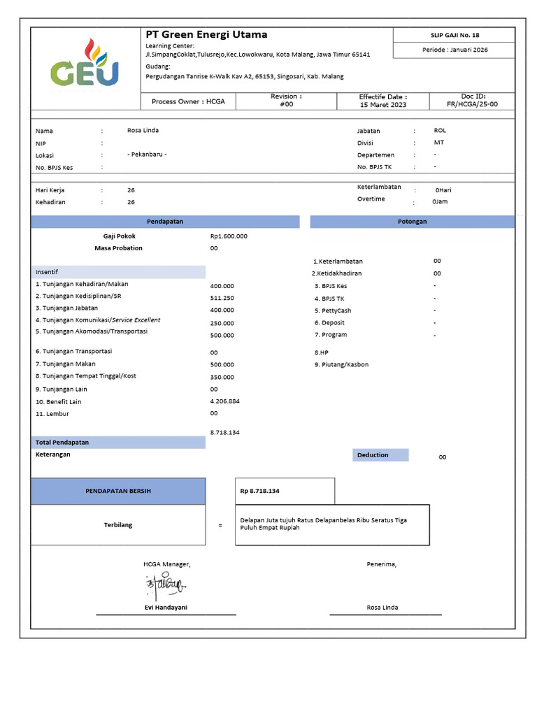Click the Total Pendapatan label bar
Screen dimensions: 537x716
coord(118,442)
